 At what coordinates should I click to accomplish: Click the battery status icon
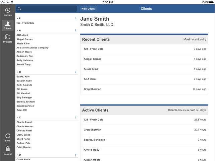pos(211,2)
